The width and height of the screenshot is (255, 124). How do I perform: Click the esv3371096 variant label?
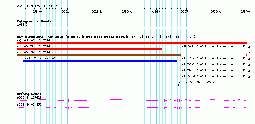pos(216,58)
